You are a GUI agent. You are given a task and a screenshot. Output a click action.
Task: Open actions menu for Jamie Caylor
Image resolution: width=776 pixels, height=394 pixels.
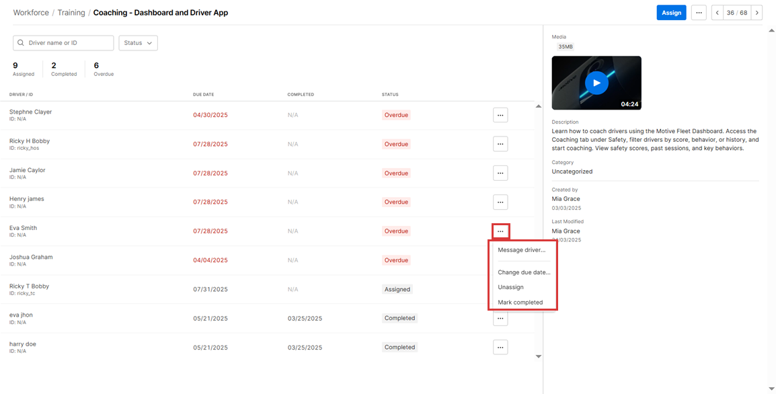[x=500, y=173]
